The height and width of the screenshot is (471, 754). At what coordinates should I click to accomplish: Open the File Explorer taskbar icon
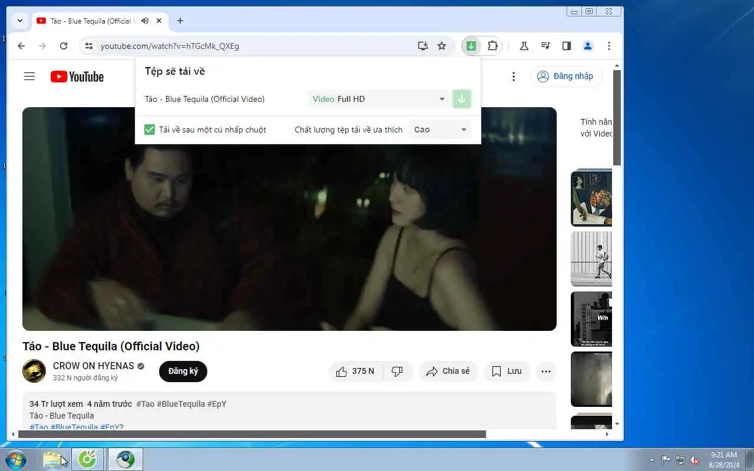[x=54, y=459]
